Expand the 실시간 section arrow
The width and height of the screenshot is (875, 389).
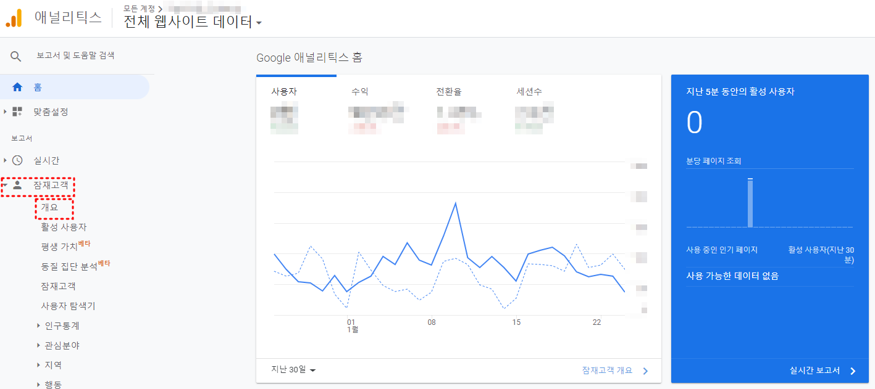pyautogui.click(x=5, y=160)
